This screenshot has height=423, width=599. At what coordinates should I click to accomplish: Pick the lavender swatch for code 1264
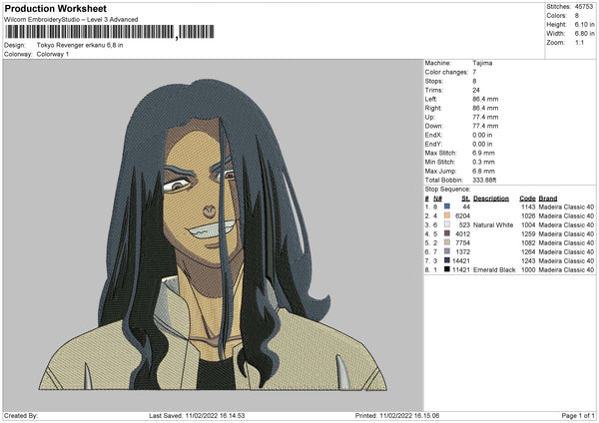coord(447,251)
